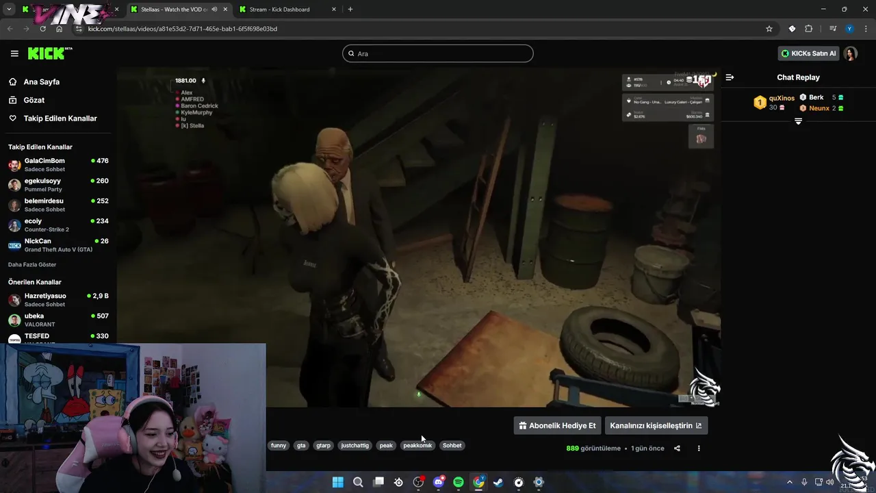Select the gta tag
This screenshot has width=876, height=493.
point(301,445)
